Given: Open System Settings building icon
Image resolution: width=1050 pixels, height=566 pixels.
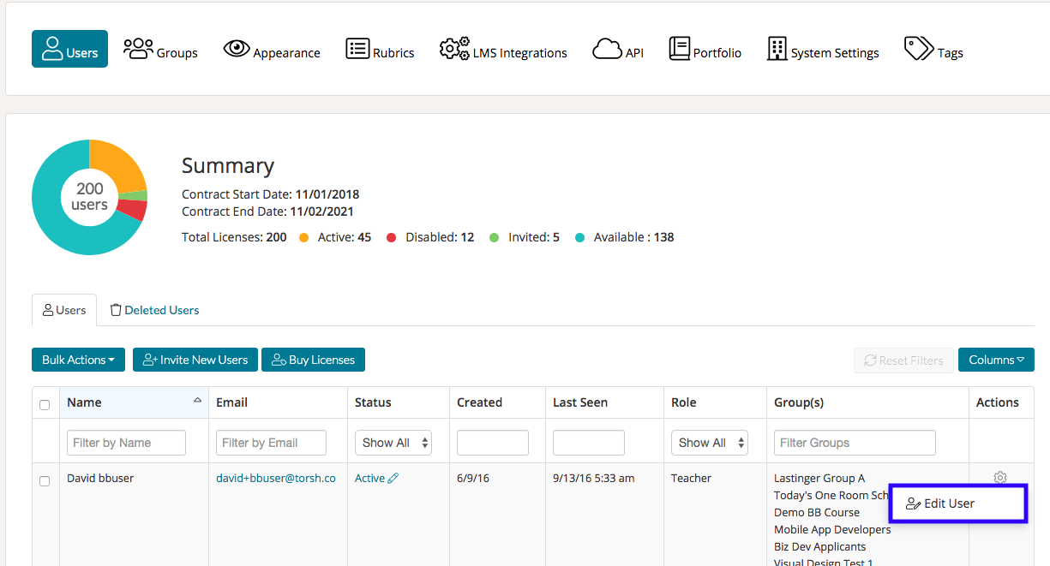Looking at the screenshot, I should 777,48.
